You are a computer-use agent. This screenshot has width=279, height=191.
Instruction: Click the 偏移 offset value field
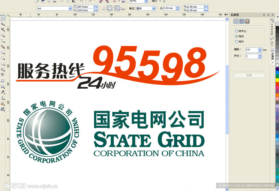(251, 50)
